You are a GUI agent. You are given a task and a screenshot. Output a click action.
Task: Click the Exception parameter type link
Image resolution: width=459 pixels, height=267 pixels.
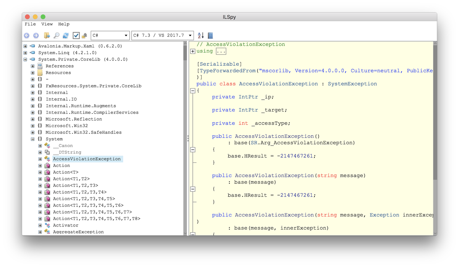click(384, 215)
